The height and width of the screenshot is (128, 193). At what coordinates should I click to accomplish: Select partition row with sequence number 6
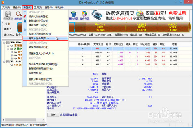tap(124, 65)
